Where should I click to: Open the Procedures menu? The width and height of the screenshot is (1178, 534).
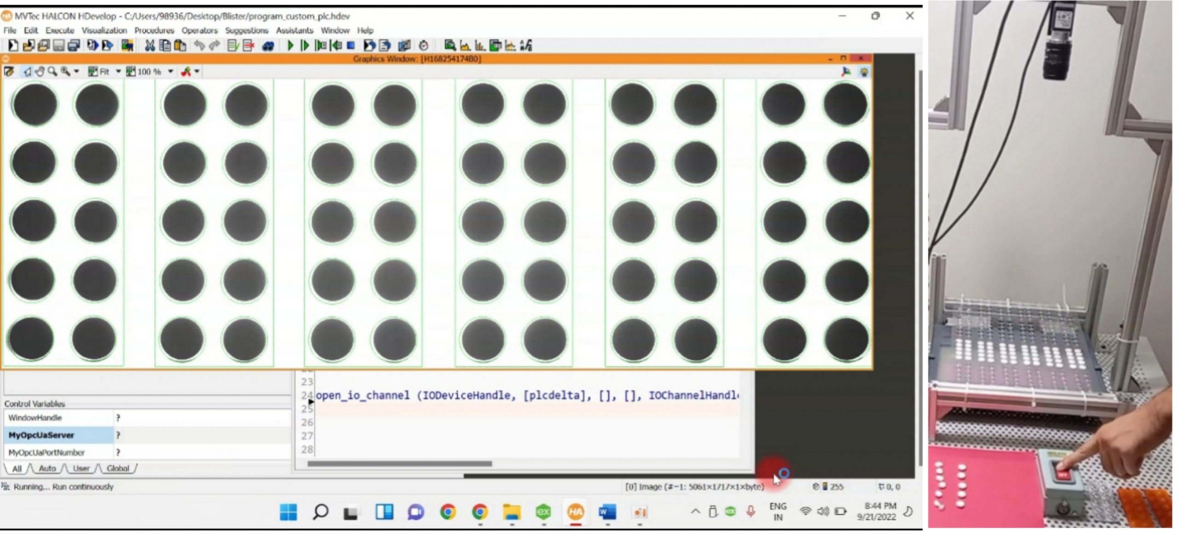[x=154, y=30]
